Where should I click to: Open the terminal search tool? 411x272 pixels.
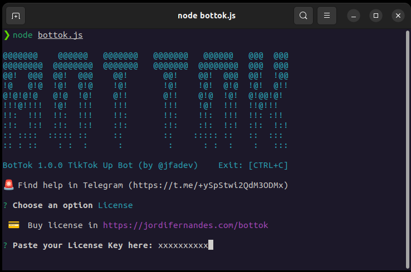pyautogui.click(x=304, y=16)
